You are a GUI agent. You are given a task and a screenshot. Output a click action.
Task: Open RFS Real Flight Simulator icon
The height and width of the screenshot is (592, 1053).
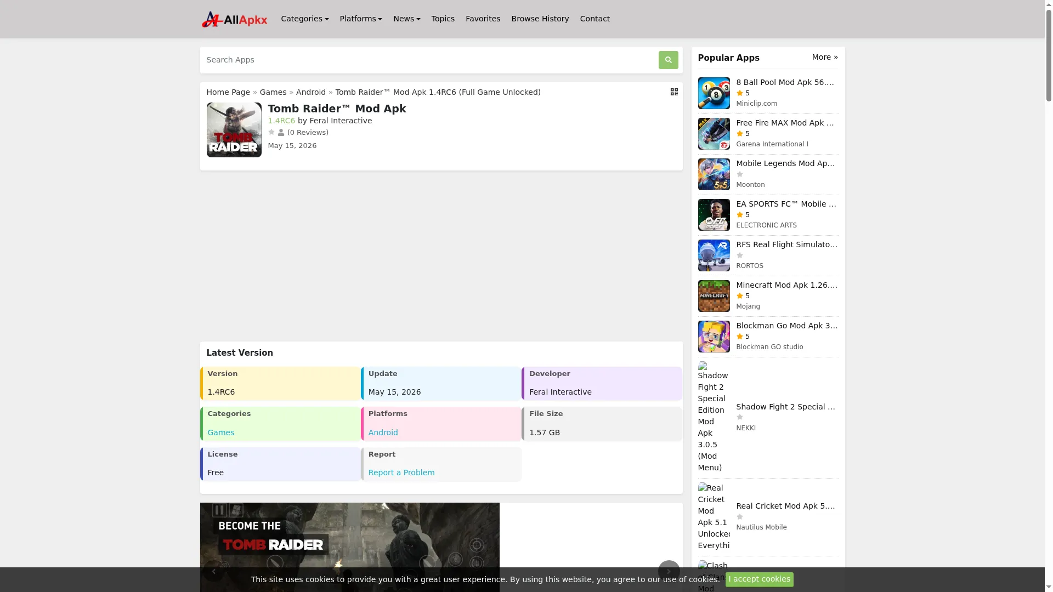714,255
